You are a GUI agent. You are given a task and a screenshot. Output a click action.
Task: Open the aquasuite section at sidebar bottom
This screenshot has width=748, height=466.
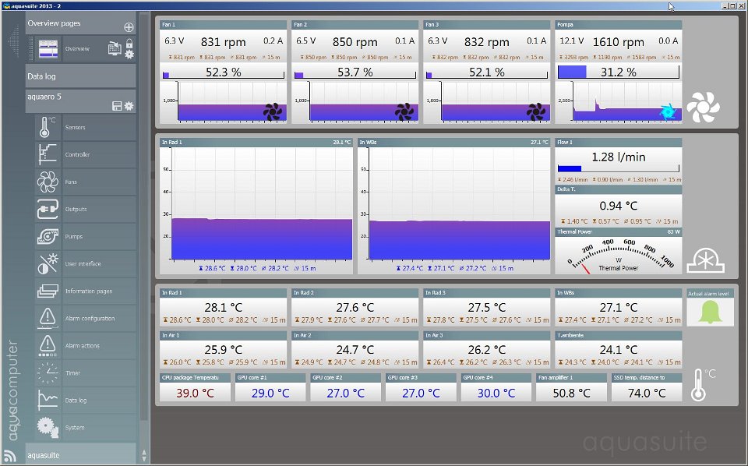(80, 454)
